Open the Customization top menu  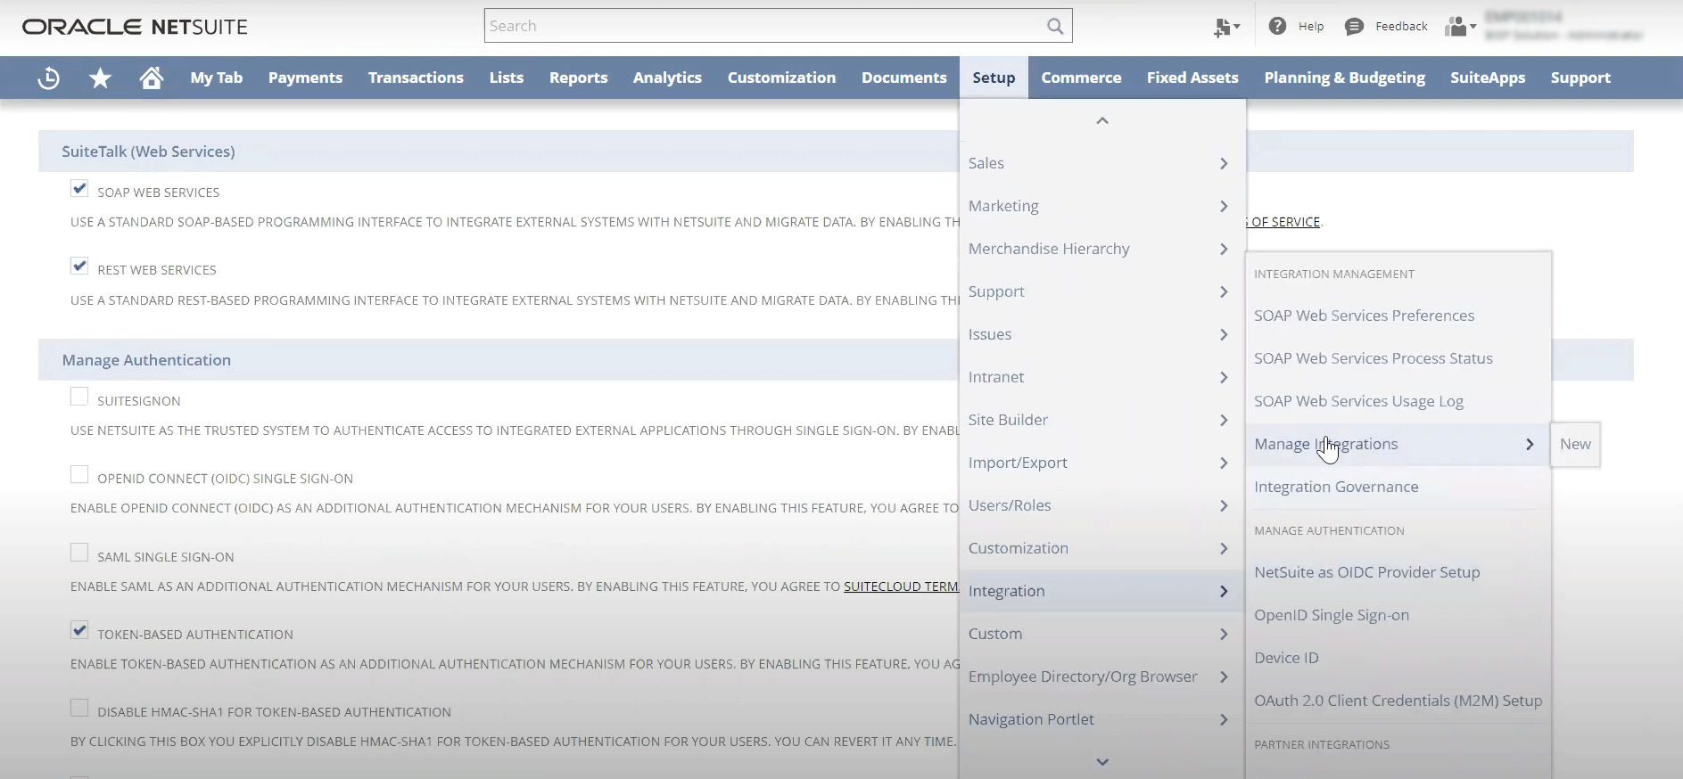coord(781,78)
